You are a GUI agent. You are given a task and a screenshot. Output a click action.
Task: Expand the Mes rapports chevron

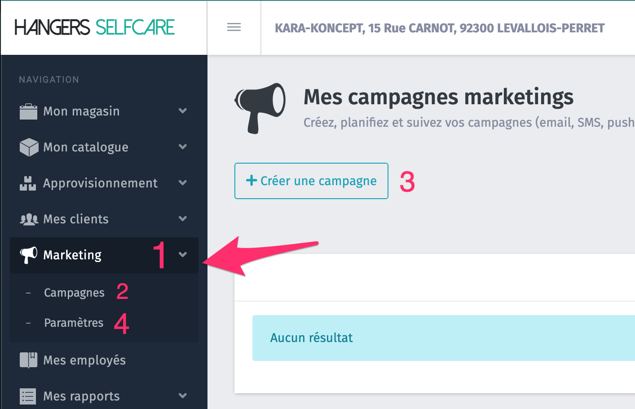click(183, 396)
